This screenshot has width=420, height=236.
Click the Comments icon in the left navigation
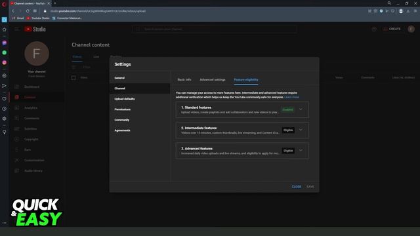coord(16,118)
